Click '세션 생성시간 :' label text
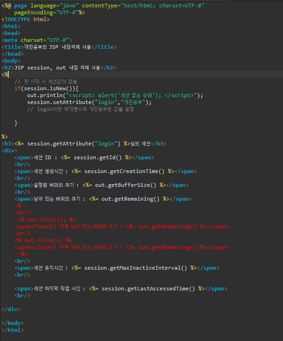 pos(51,171)
